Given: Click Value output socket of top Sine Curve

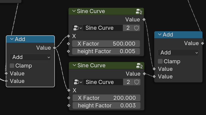Looking at the screenshot, I should 144,19.
